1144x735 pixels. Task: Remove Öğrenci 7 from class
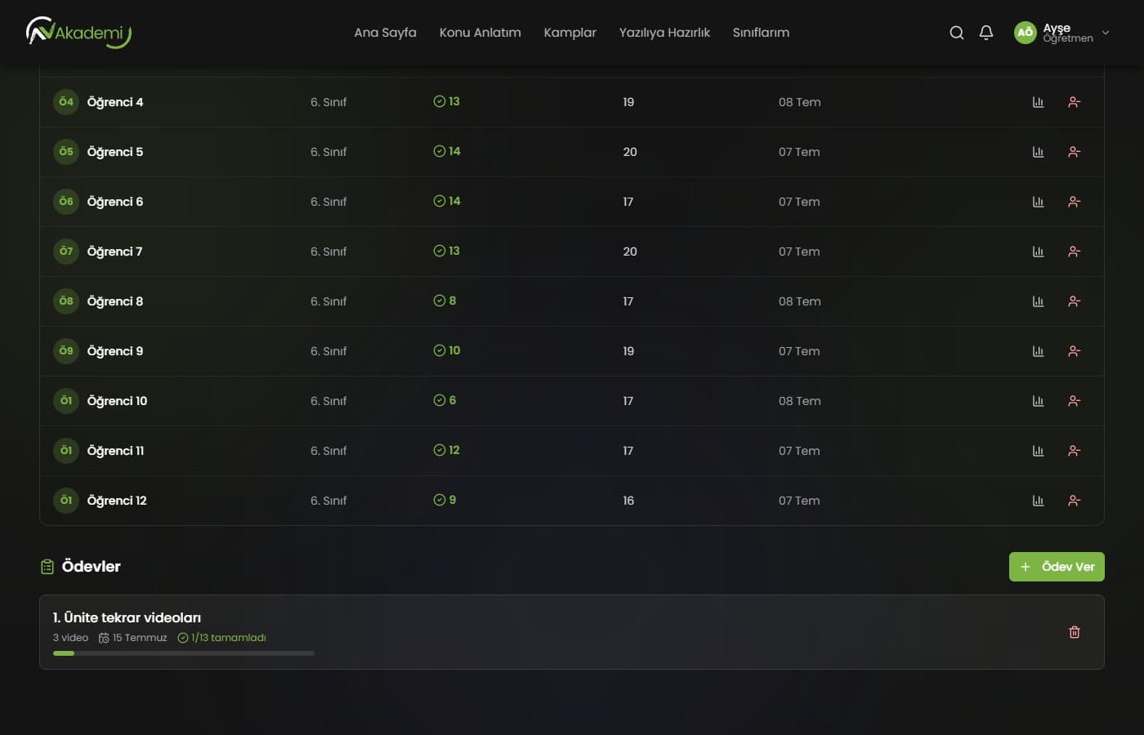pyautogui.click(x=1074, y=252)
